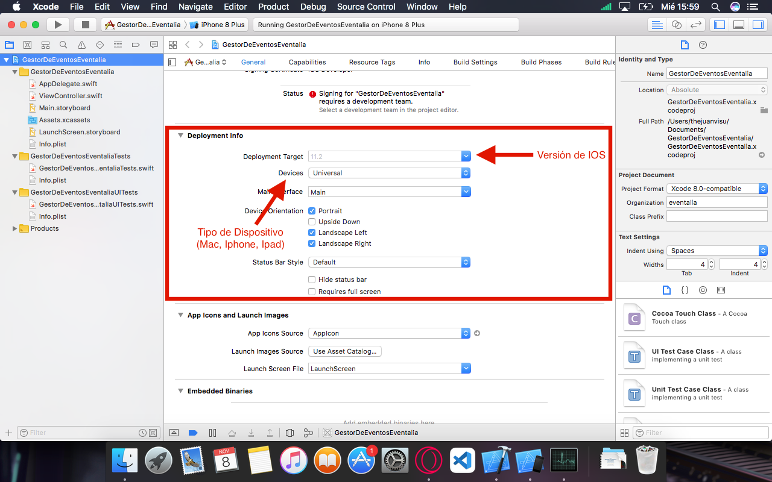Show the assistant editor
This screenshot has height=482, width=772.
(x=677, y=25)
